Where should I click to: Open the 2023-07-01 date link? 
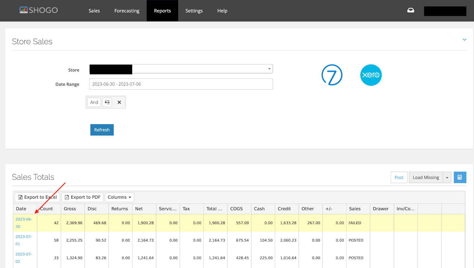23,240
